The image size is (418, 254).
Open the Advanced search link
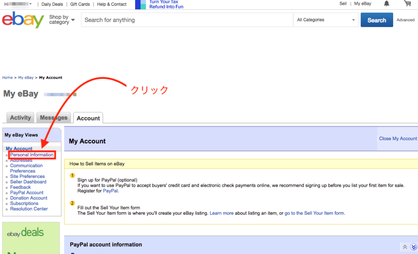(405, 20)
